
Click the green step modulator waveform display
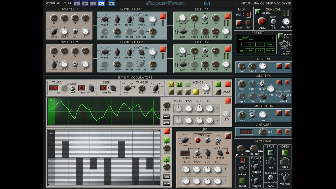(x=104, y=111)
